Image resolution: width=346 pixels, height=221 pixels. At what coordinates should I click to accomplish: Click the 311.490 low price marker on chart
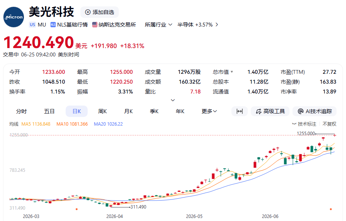[x=138, y=207]
